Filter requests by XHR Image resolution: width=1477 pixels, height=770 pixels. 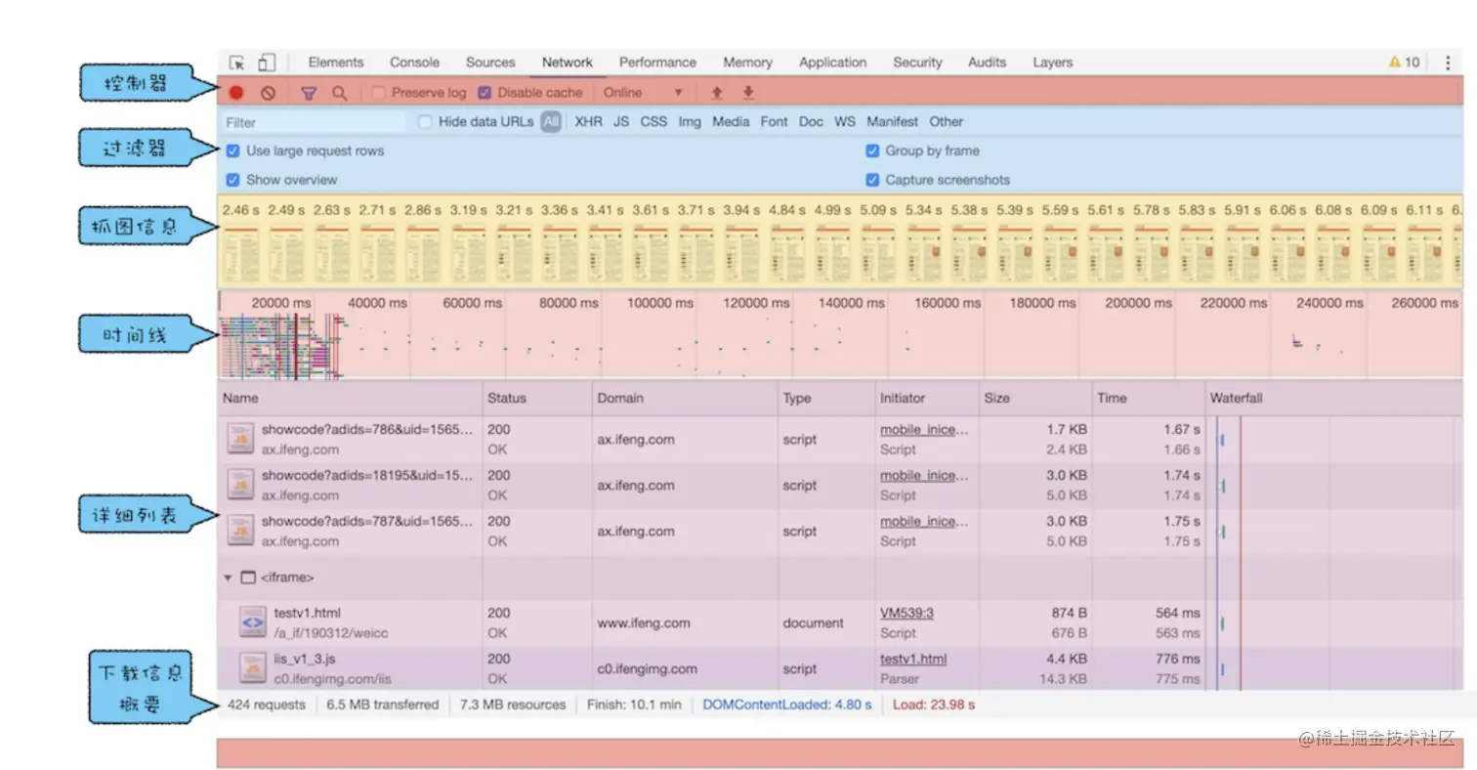(589, 122)
